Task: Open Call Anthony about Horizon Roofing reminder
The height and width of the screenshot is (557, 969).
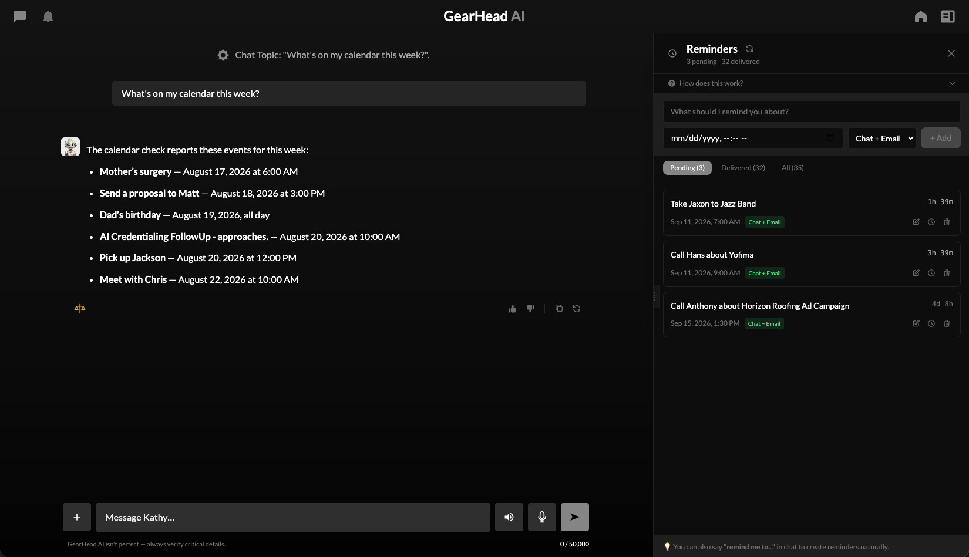Action: point(812,314)
